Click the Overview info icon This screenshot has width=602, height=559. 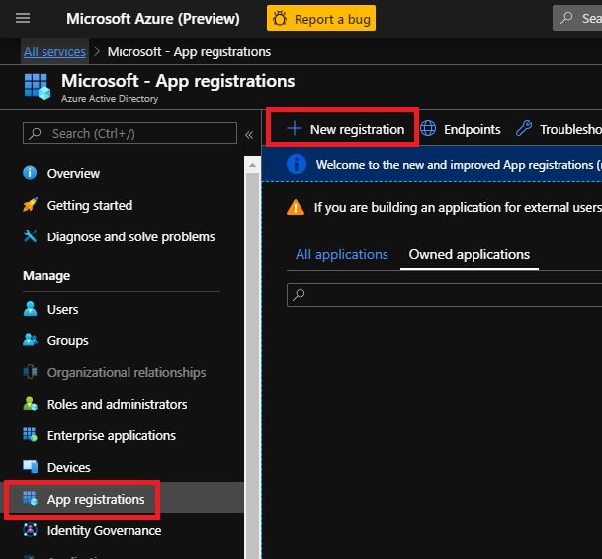tap(30, 173)
